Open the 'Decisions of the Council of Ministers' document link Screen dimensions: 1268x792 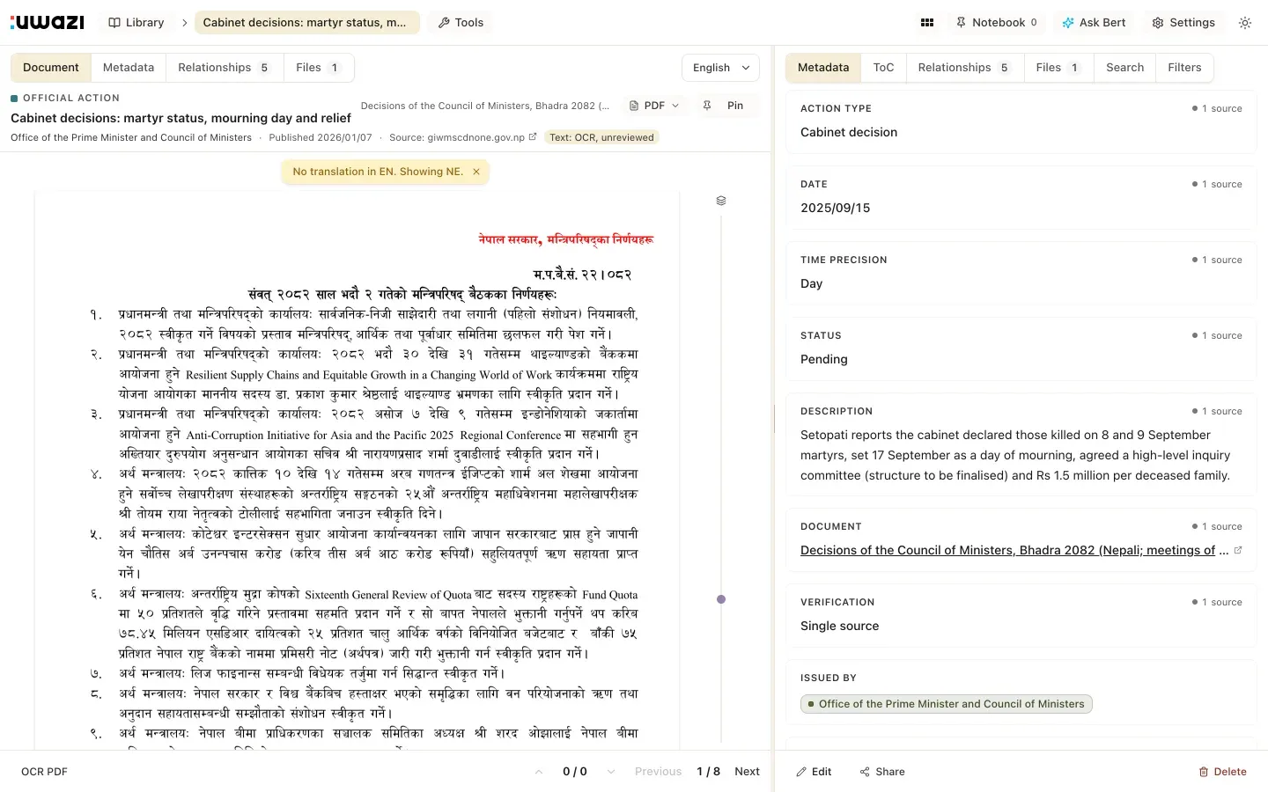1014,550
